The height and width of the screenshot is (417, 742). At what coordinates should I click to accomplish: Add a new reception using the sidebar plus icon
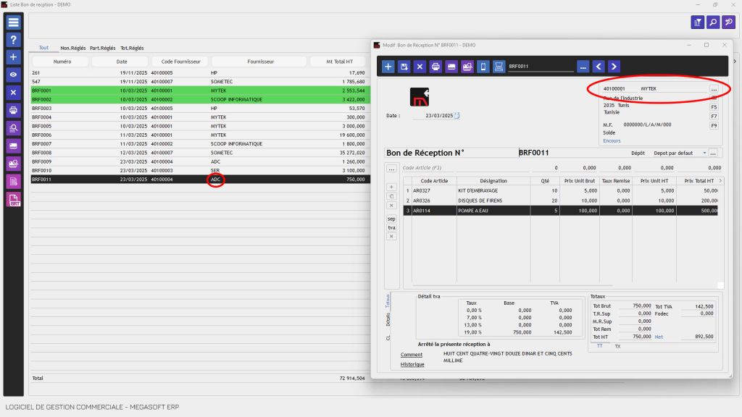click(x=13, y=57)
